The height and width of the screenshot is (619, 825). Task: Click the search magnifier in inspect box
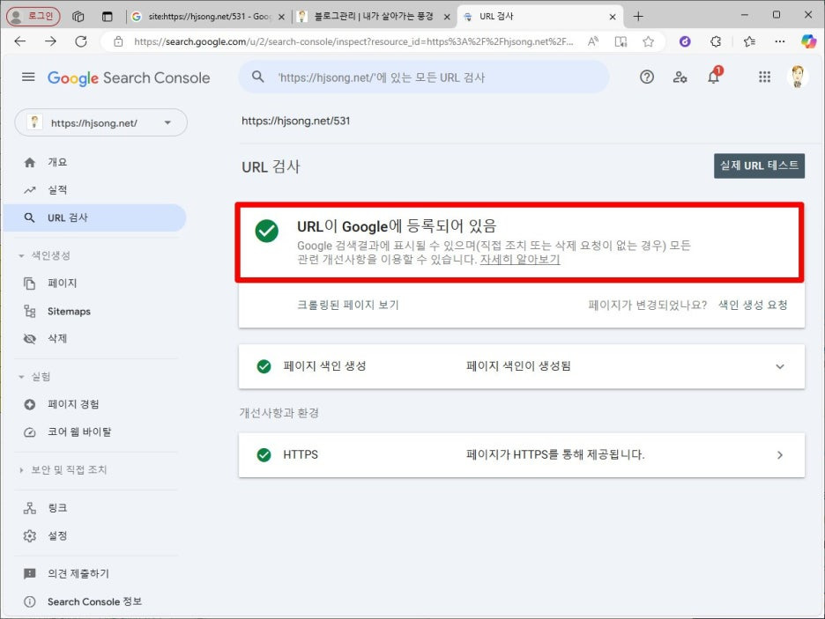[x=257, y=77]
